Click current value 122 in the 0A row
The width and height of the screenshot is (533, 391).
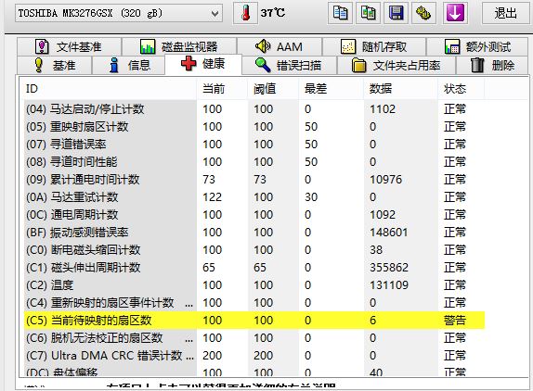coord(212,197)
